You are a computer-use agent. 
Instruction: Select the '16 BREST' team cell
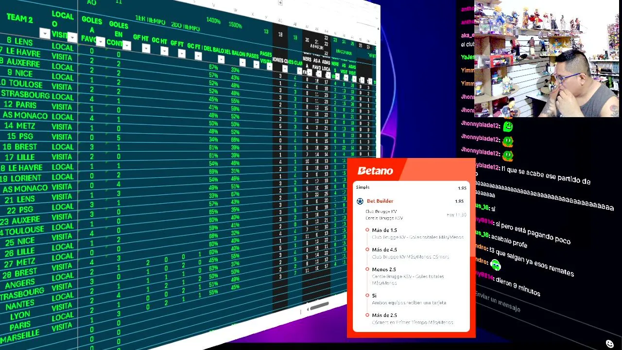(x=19, y=147)
